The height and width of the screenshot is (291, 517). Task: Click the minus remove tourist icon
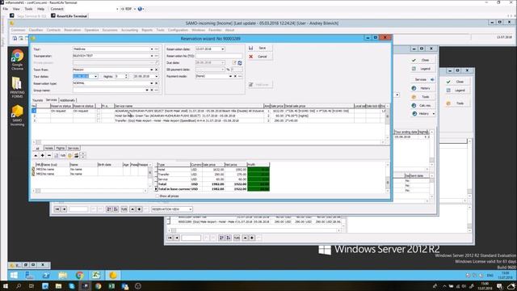pos(49,155)
